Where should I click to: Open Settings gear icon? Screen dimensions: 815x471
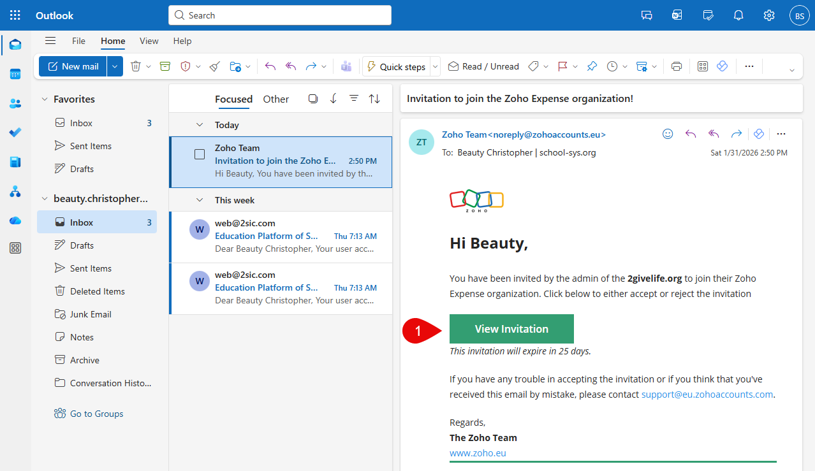coord(769,15)
